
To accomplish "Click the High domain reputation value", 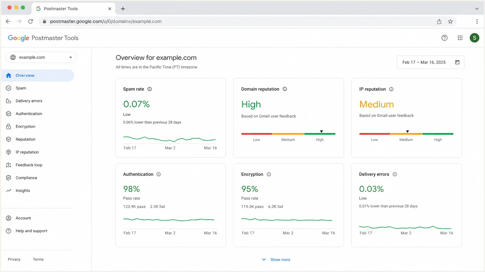I will pyautogui.click(x=251, y=104).
